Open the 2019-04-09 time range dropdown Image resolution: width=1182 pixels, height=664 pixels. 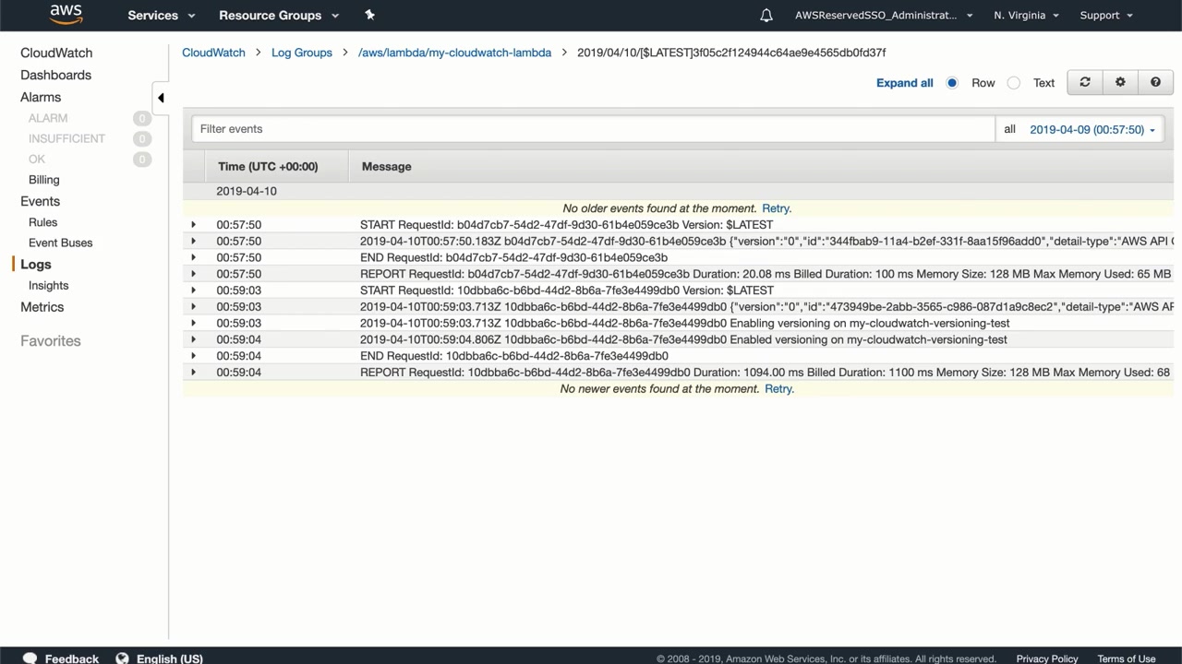[1092, 129]
